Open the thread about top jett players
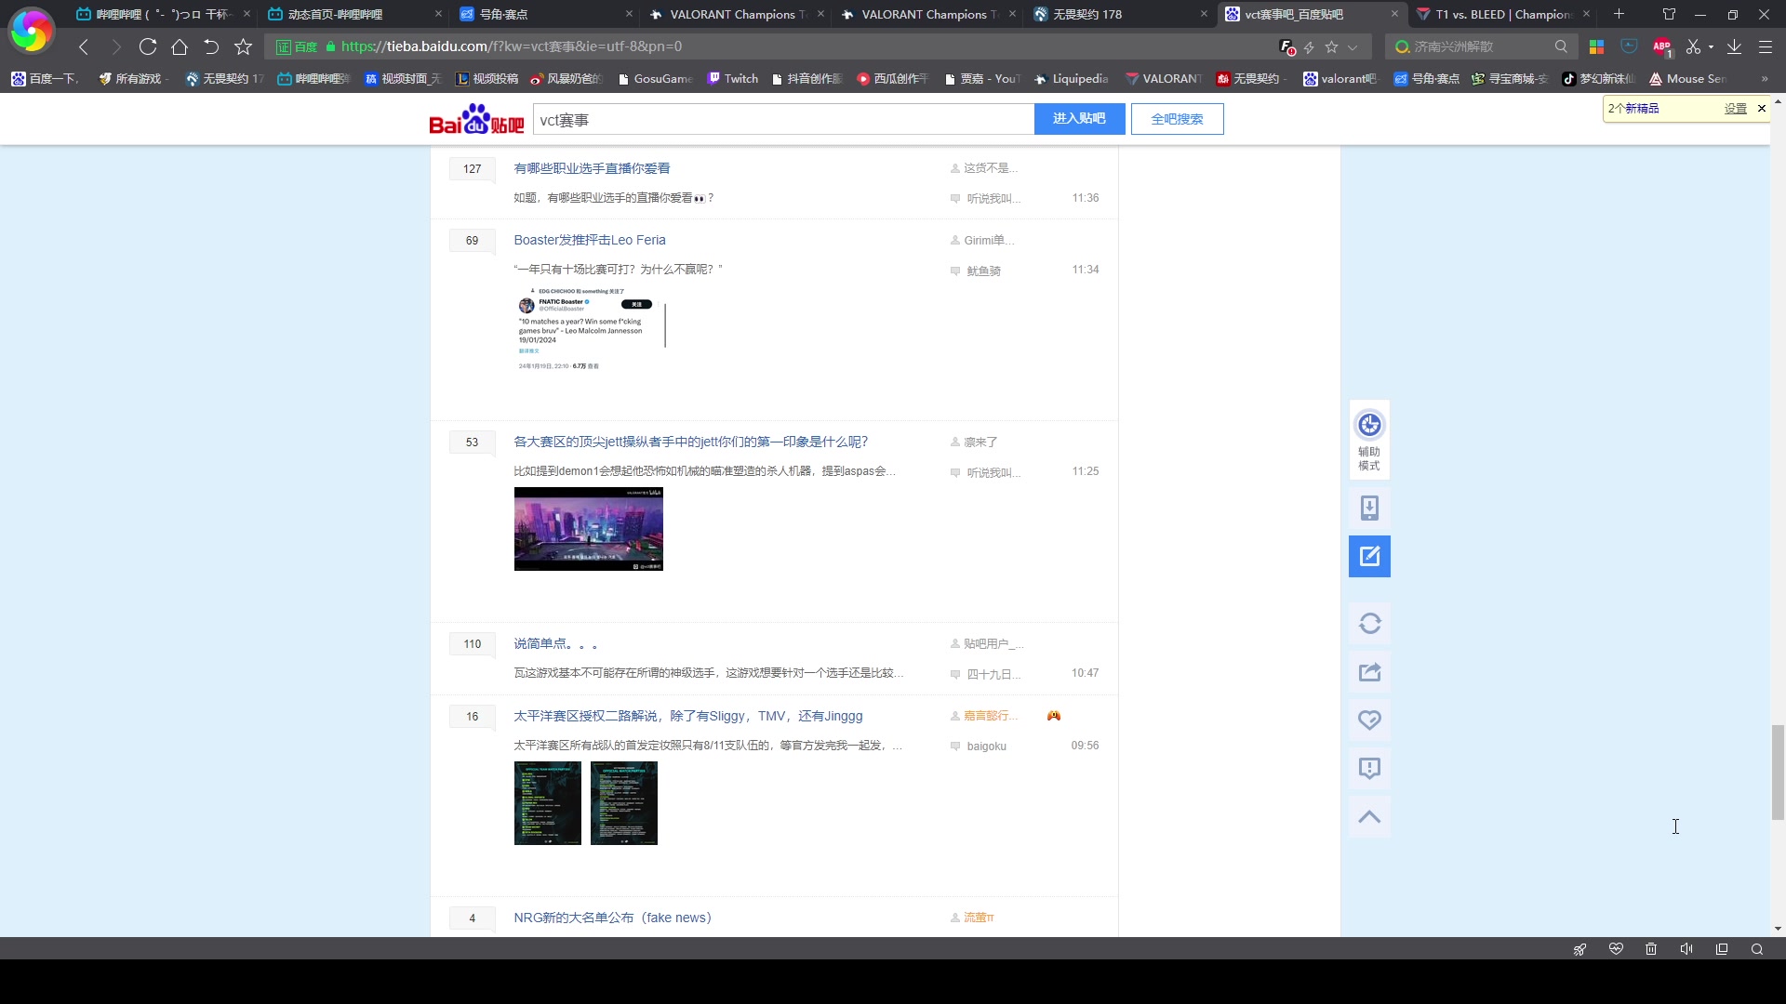Screen dimensions: 1786x1004 coord(690,442)
